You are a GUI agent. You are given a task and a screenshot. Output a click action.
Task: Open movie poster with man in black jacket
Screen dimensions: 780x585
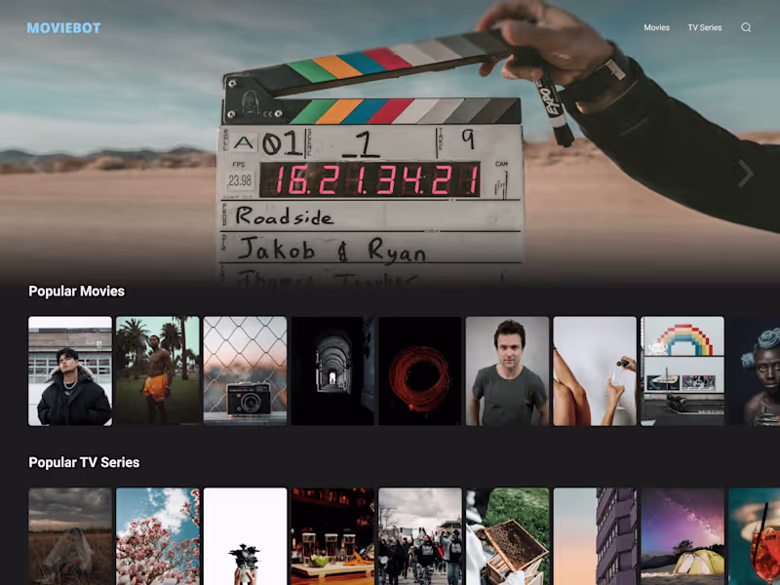coord(70,371)
